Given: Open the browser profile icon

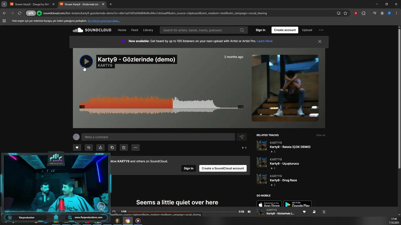Looking at the screenshot, I should (382, 13).
